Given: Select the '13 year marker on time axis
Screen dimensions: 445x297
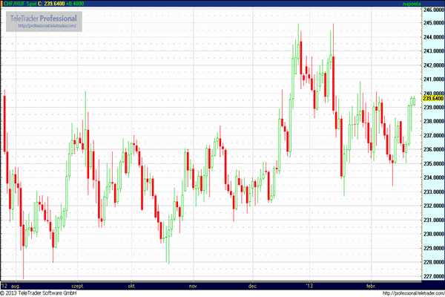Looking at the screenshot, I should coord(311,285).
